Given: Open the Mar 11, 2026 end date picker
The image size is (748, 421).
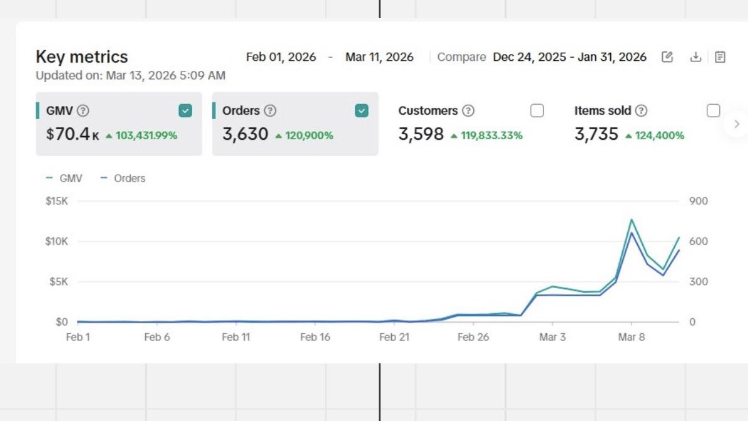Looking at the screenshot, I should (x=379, y=57).
